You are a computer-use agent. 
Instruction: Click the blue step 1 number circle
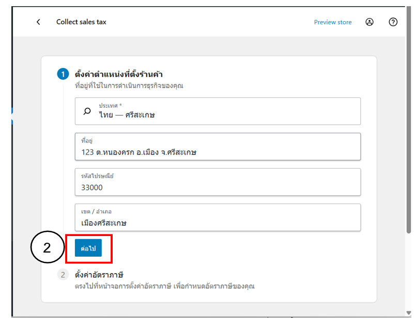pyautogui.click(x=63, y=75)
